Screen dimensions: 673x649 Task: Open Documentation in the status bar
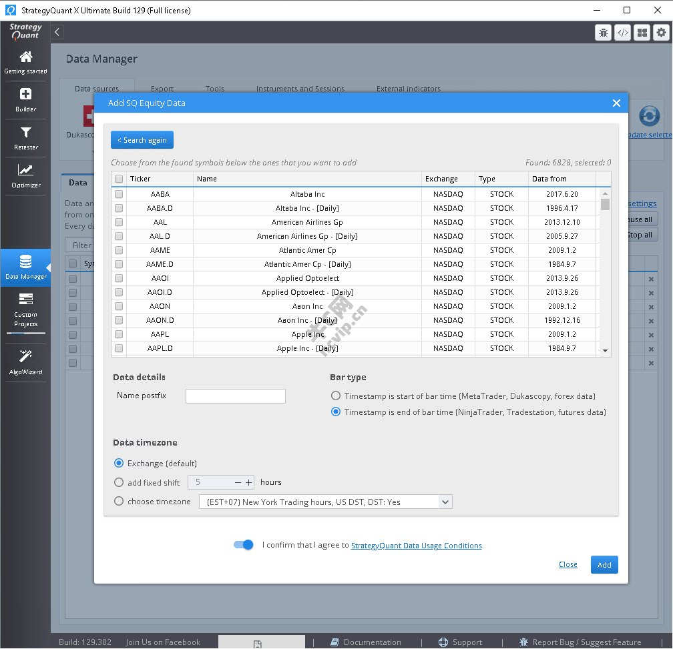[x=366, y=642]
